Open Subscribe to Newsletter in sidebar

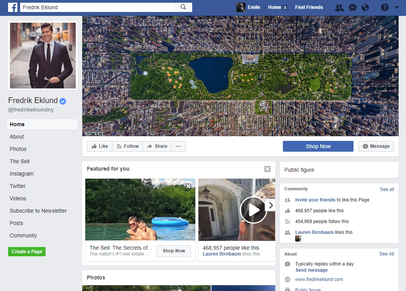(38, 211)
